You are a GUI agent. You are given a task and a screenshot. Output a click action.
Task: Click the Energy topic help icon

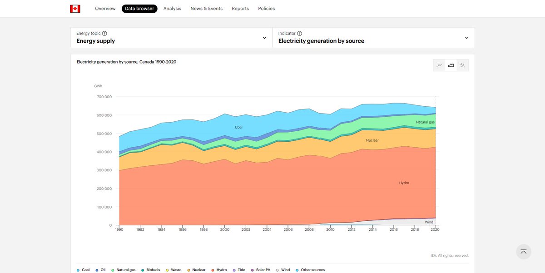tap(104, 33)
